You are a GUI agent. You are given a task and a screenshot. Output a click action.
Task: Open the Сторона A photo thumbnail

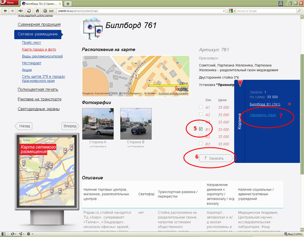97,124
